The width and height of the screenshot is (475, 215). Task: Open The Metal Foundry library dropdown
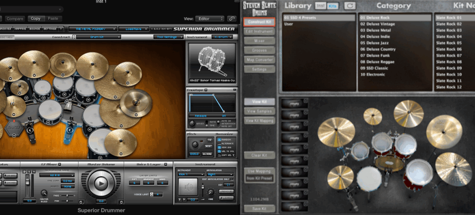(93, 29)
